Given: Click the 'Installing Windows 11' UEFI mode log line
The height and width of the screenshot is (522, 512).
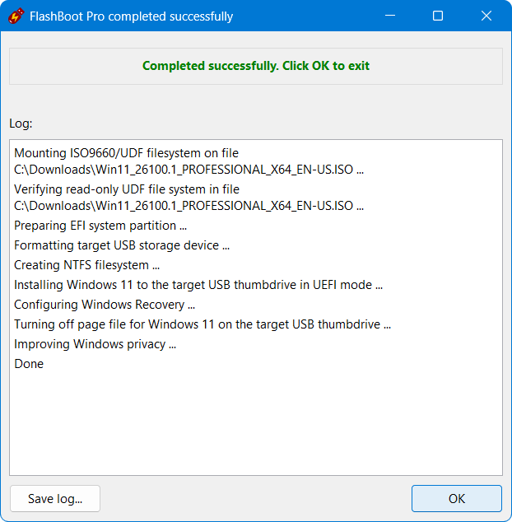Looking at the screenshot, I should [x=198, y=285].
